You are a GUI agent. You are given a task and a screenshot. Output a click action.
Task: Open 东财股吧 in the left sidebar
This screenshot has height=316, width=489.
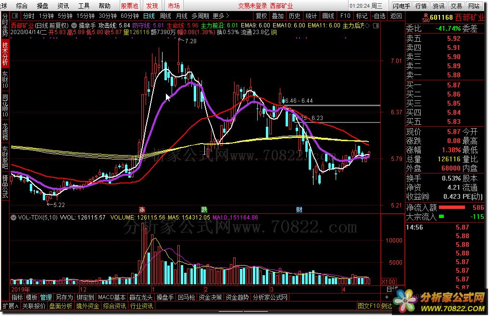point(5,157)
